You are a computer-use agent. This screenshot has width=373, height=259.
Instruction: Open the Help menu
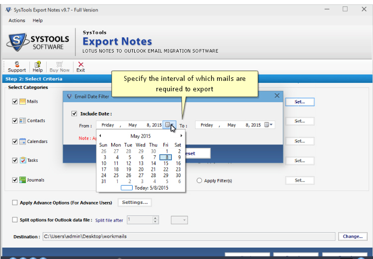[x=38, y=20]
